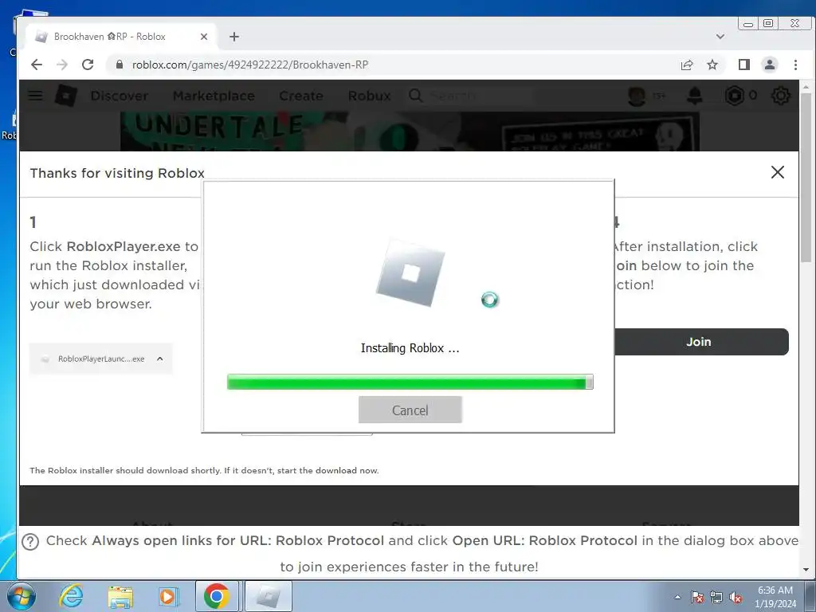Click the Join button
This screenshot has height=612, width=816.
coord(701,342)
